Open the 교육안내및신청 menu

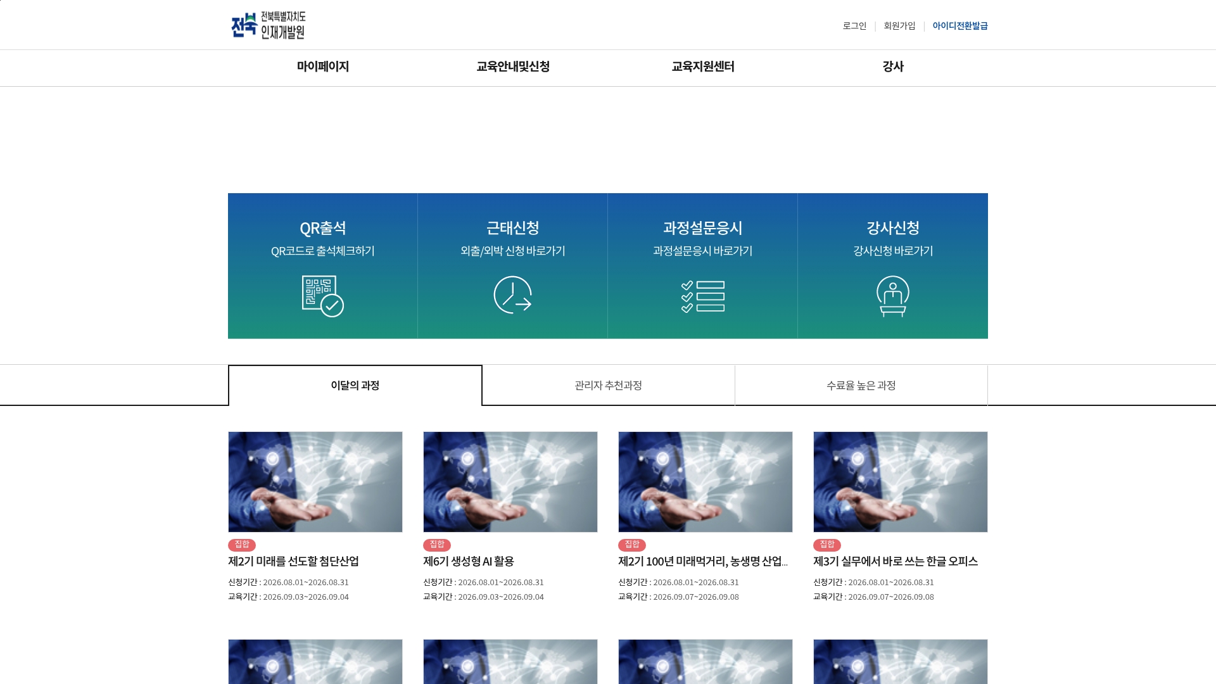(513, 66)
